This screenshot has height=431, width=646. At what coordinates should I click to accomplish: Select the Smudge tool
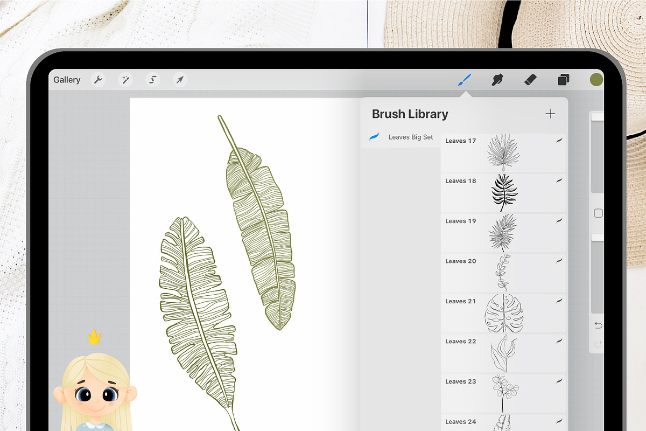(x=497, y=80)
